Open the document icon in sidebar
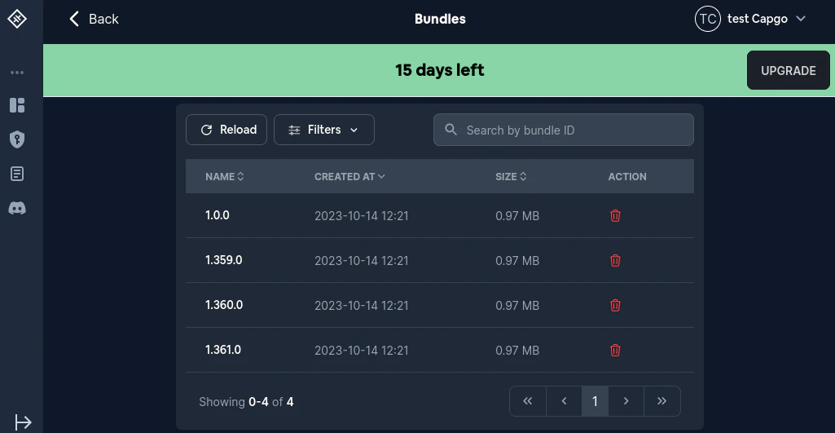The width and height of the screenshot is (835, 433). (x=17, y=174)
